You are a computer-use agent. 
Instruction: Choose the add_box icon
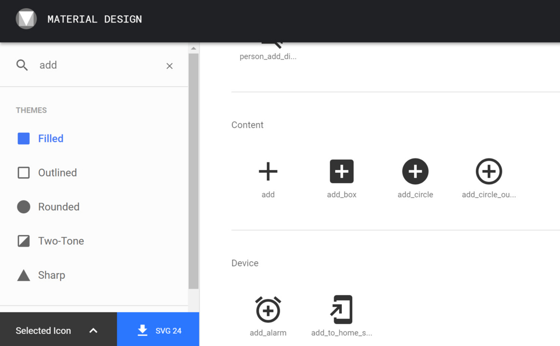342,172
